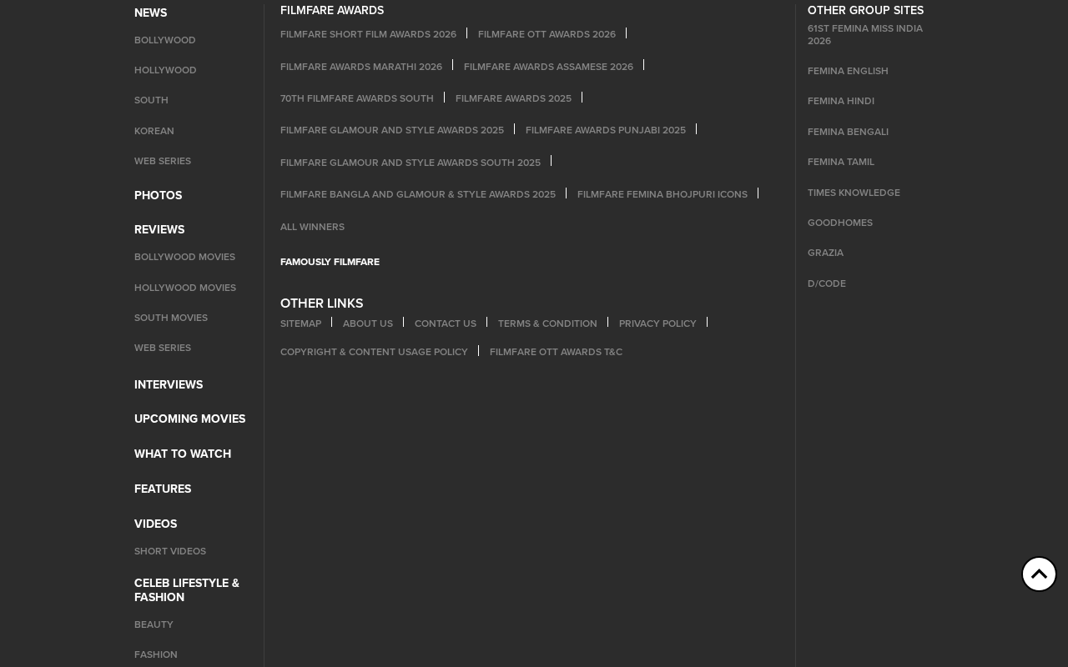Open Filmfare OTT Awards T&C link
The height and width of the screenshot is (667, 1068).
(556, 352)
